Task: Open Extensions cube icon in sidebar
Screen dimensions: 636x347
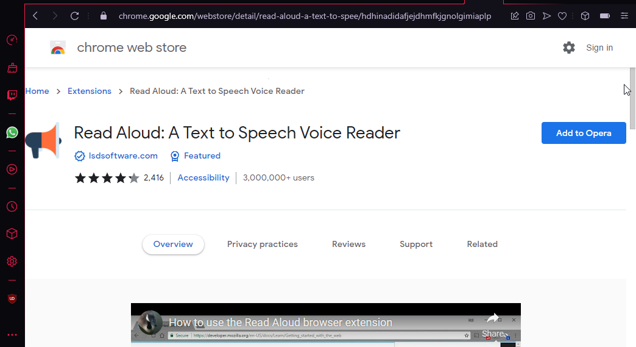Action: click(12, 234)
